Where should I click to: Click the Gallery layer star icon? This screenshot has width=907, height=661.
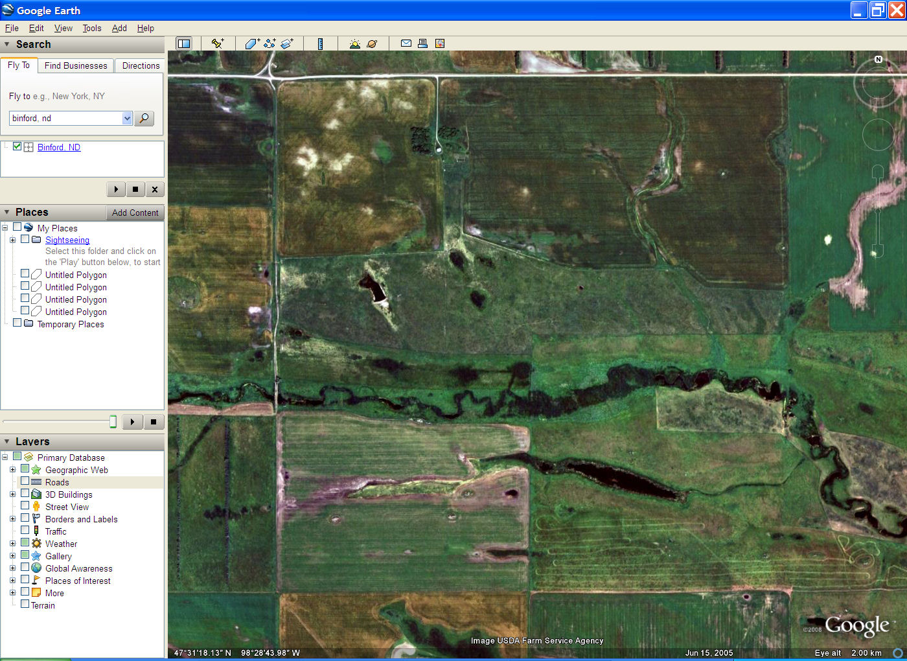[36, 555]
